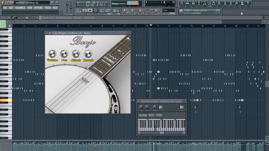Click Banjo target in piano roll title
The image size is (269, 151).
tap(77, 18)
